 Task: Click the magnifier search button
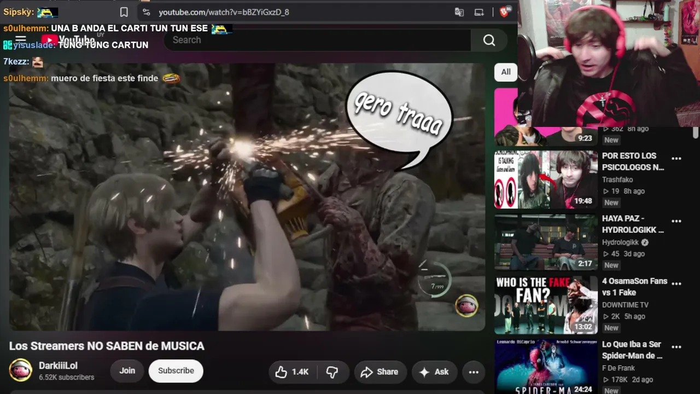coord(489,40)
